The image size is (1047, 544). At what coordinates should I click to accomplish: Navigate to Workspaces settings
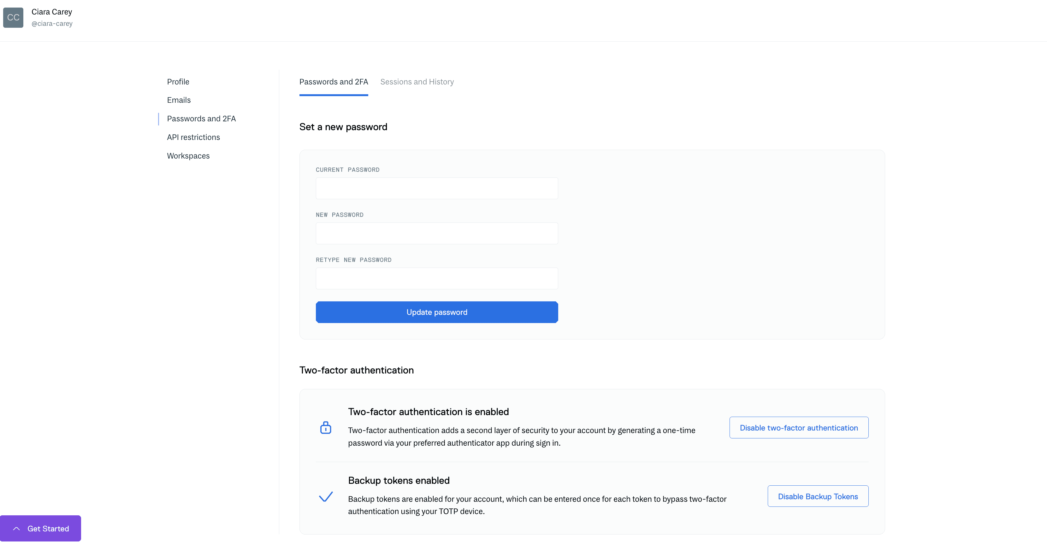coord(188,156)
